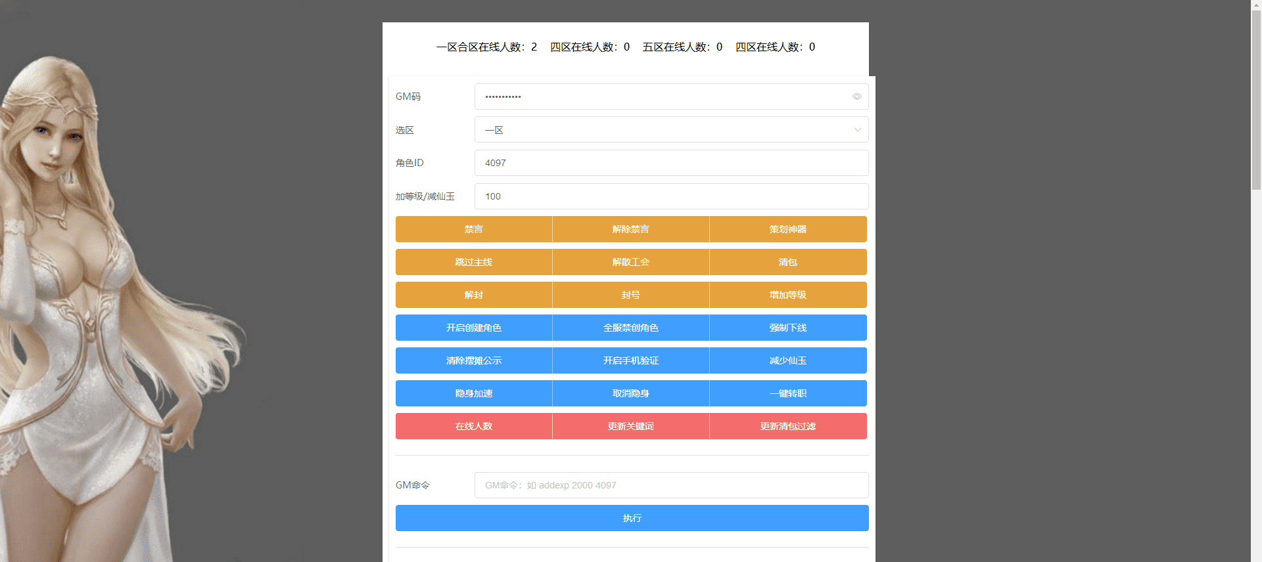Click the 开启创建角色 button
This screenshot has height=562, width=1262.
pyautogui.click(x=474, y=328)
